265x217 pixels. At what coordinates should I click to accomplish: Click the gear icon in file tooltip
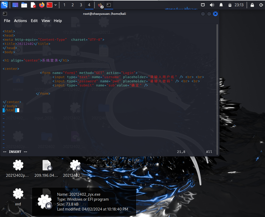click(x=45, y=201)
